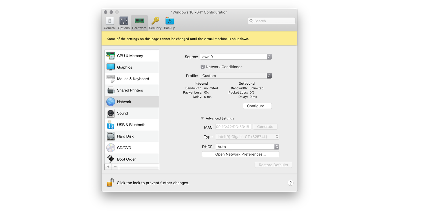The image size is (423, 211).
Task: Add a device with plus button
Action: (108, 167)
